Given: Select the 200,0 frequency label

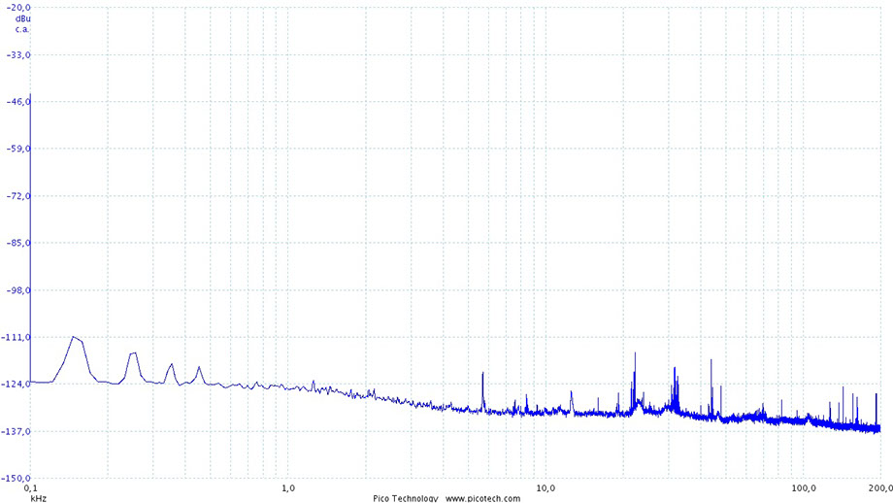Looking at the screenshot, I should [x=881, y=488].
